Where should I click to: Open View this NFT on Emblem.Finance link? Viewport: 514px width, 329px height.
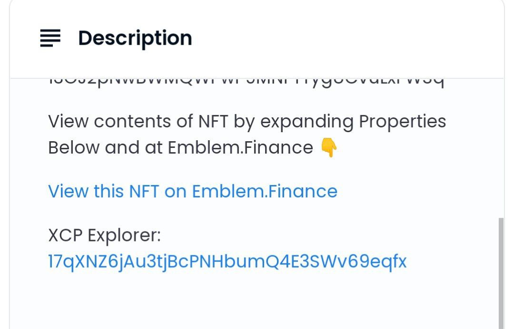click(x=193, y=191)
